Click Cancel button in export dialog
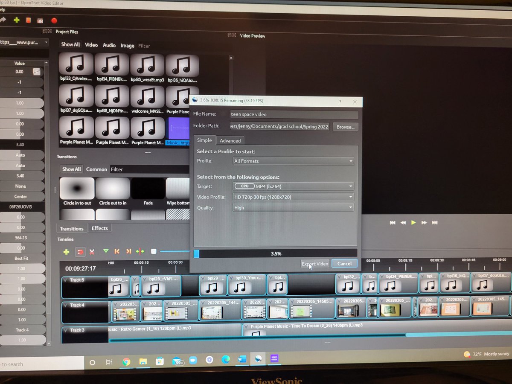The width and height of the screenshot is (512, 384). click(x=344, y=264)
